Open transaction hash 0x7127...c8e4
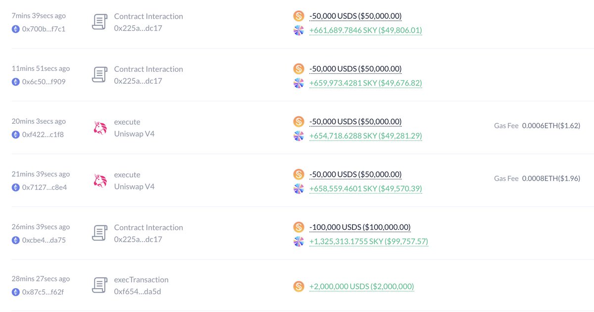Image resolution: width=594 pixels, height=312 pixels. tap(45, 187)
